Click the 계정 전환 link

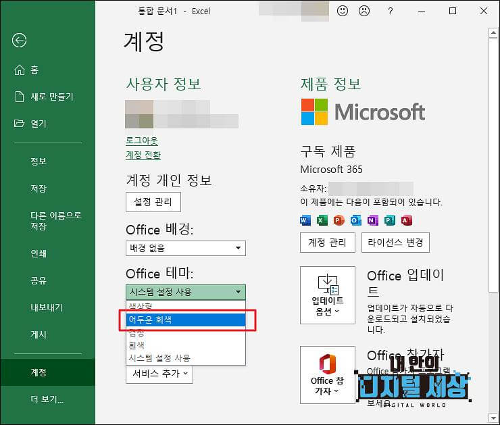coord(143,155)
